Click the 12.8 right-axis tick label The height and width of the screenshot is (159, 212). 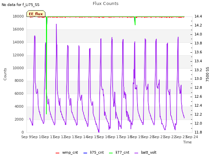[x=198, y=88]
